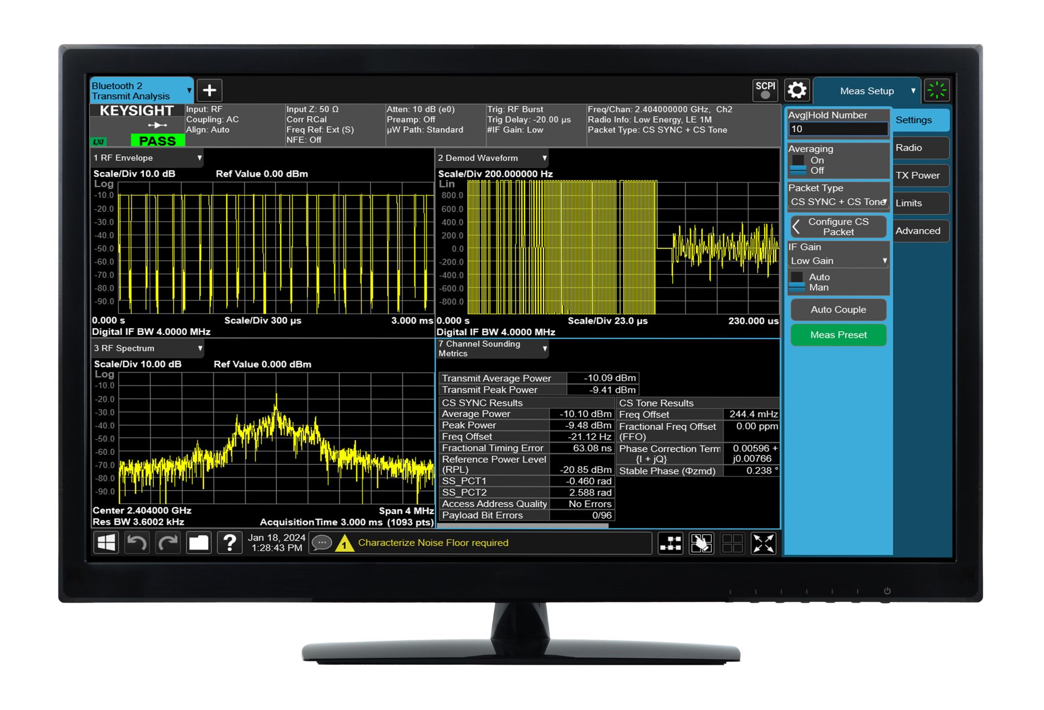
Task: Toggle Averaging On/Off switch
Action: [798, 165]
